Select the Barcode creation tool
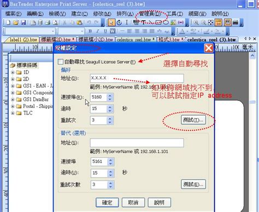 tap(136, 22)
